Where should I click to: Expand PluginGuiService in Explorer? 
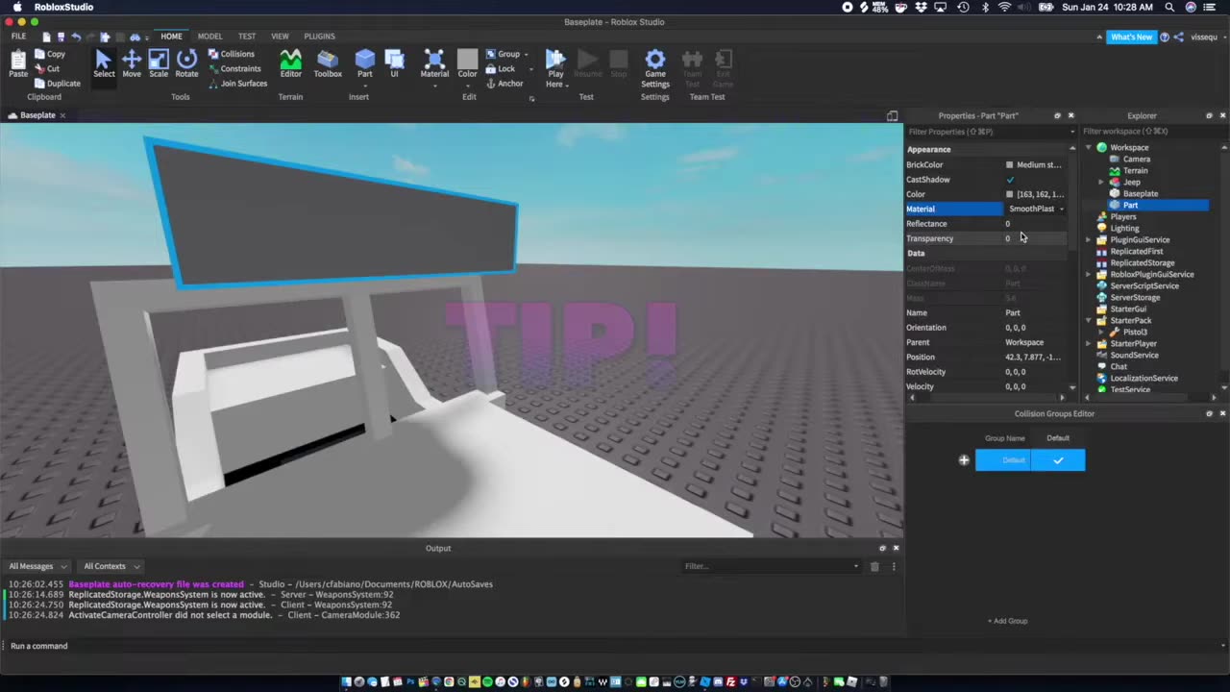click(1089, 239)
